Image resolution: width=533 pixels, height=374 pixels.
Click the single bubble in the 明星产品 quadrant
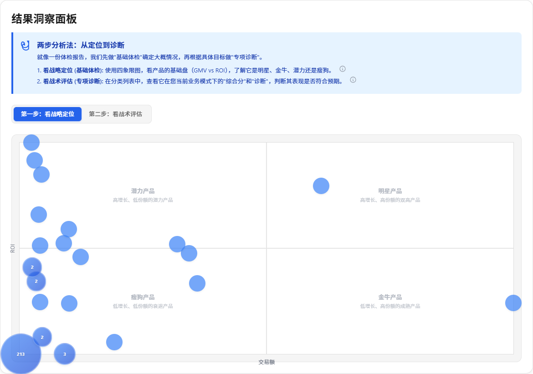pyautogui.click(x=321, y=186)
